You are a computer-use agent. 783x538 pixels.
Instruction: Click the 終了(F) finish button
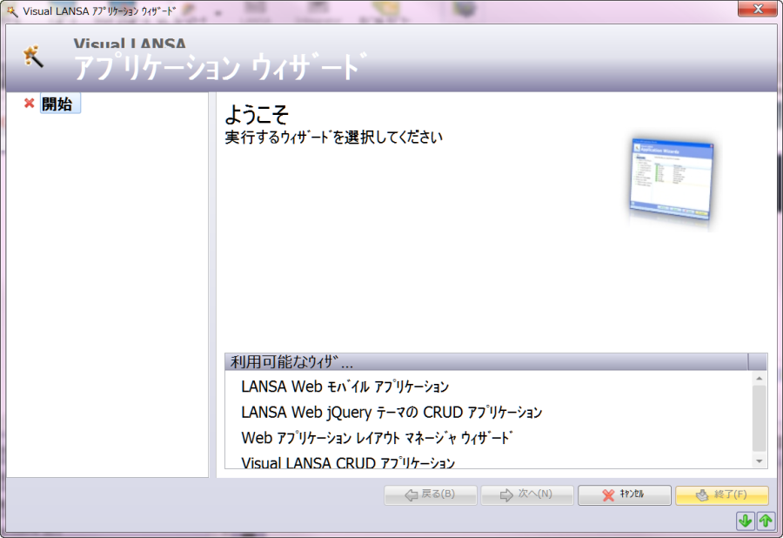pyautogui.click(x=721, y=494)
